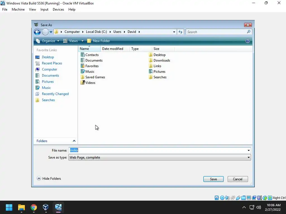The height and width of the screenshot is (214, 286).
Task: Open Music in Favorite Links
Action: click(x=46, y=88)
